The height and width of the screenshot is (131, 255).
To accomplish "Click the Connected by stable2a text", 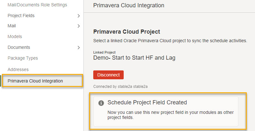I will click(120, 87).
